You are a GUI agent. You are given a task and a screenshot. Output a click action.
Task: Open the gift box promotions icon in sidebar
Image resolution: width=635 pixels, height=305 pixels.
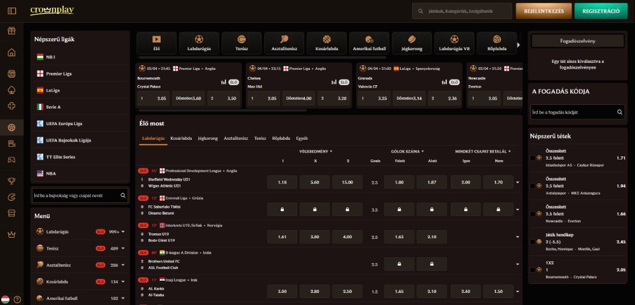click(11, 30)
